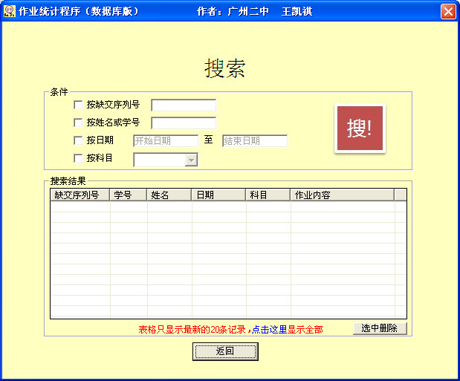Screen dimensions: 460x381
Task: Focus the 缺交序列号 input field
Action: tap(184, 105)
